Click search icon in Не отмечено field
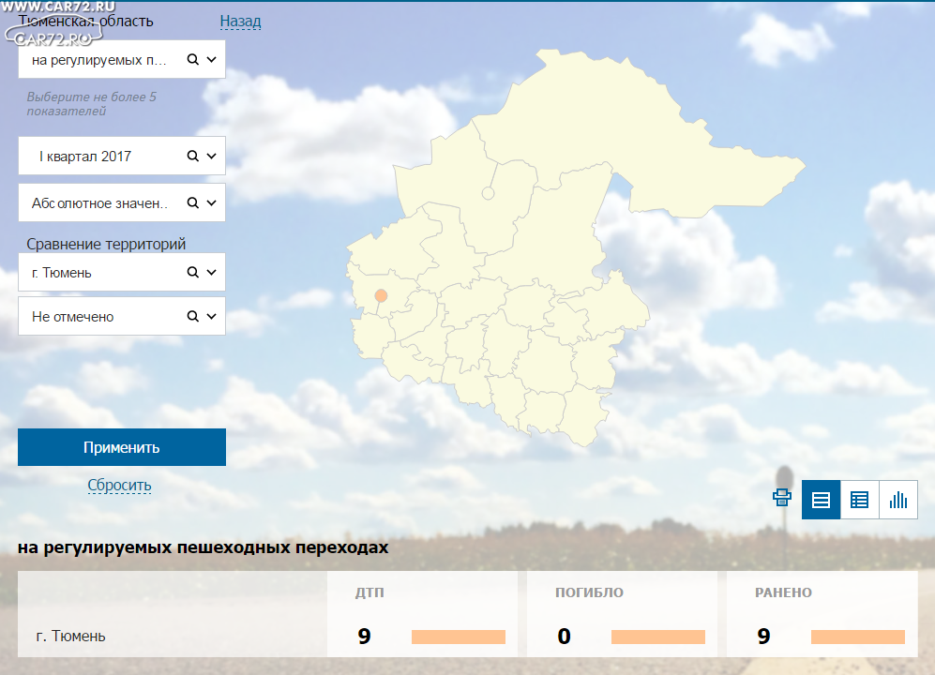The width and height of the screenshot is (935, 675). (x=192, y=316)
